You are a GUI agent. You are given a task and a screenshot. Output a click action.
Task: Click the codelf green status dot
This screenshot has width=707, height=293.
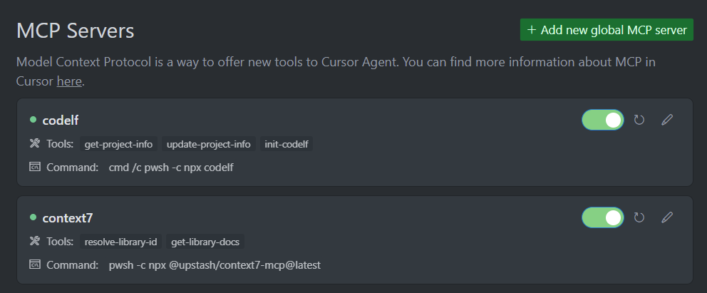tap(33, 120)
